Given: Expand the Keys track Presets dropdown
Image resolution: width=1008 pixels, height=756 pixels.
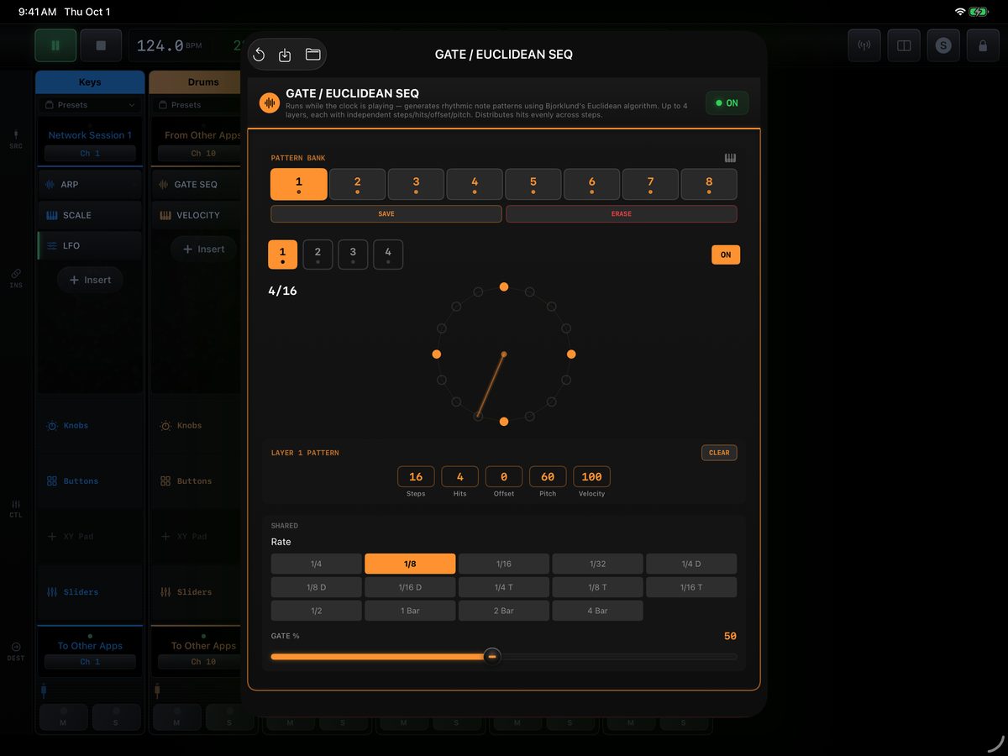Looking at the screenshot, I should coord(90,105).
